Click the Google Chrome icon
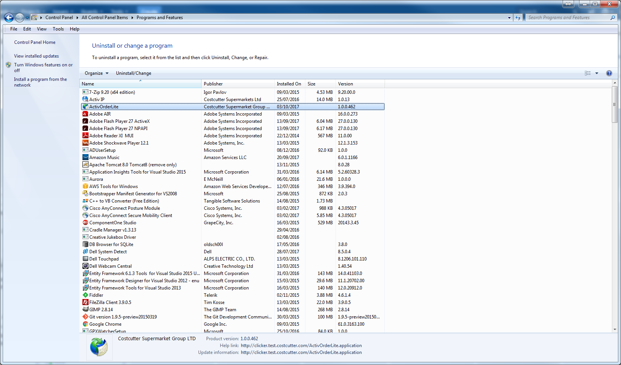621x365 pixels. (85, 324)
